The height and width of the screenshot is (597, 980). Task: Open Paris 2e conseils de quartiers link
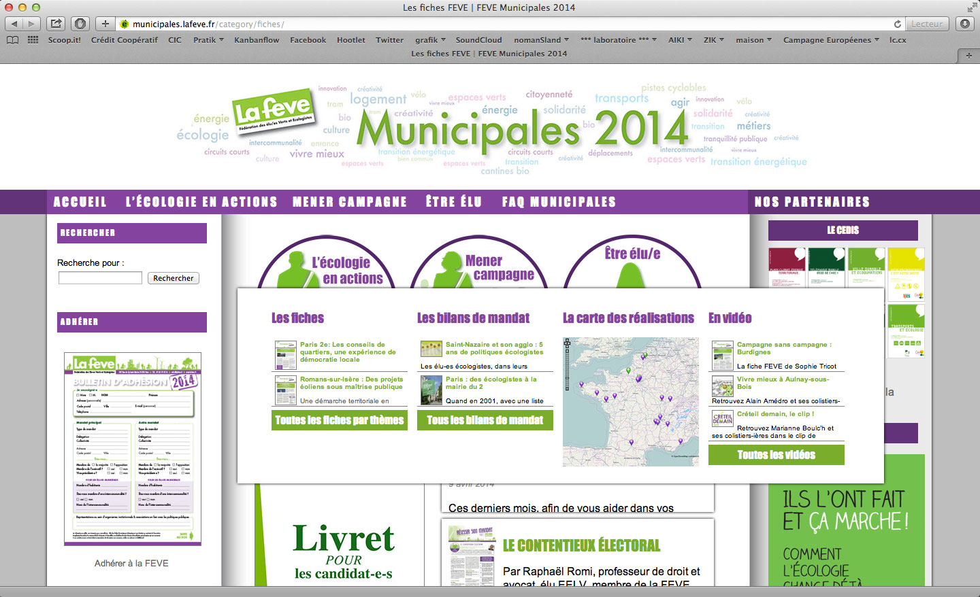coord(348,352)
